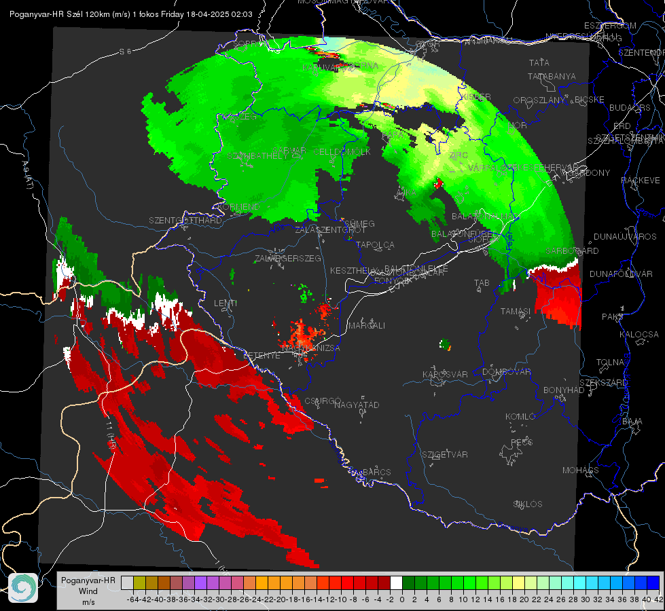The image size is (665, 611).
Task: Click the ZALASZENTGROT town label
Action: tap(330, 230)
